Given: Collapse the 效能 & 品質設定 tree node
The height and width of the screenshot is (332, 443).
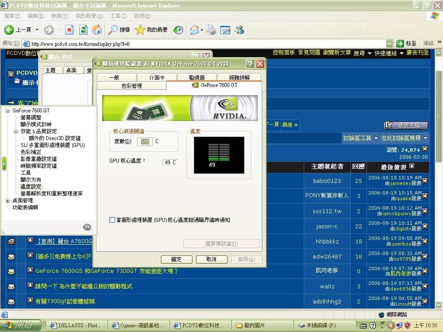Looking at the screenshot, I should coord(16,131).
